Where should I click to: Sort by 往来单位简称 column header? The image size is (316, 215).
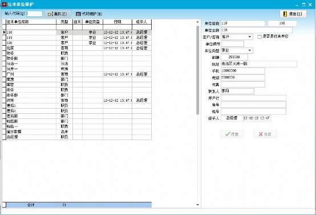pyautogui.click(x=31, y=22)
